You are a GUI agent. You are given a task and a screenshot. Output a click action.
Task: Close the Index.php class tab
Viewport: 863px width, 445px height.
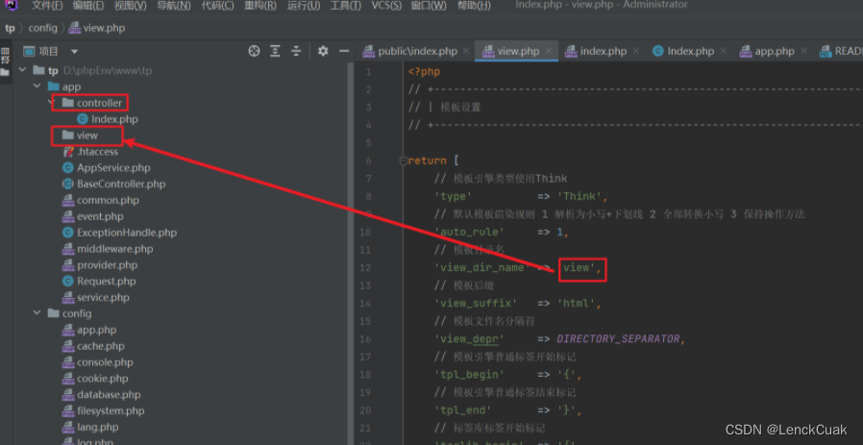click(723, 51)
